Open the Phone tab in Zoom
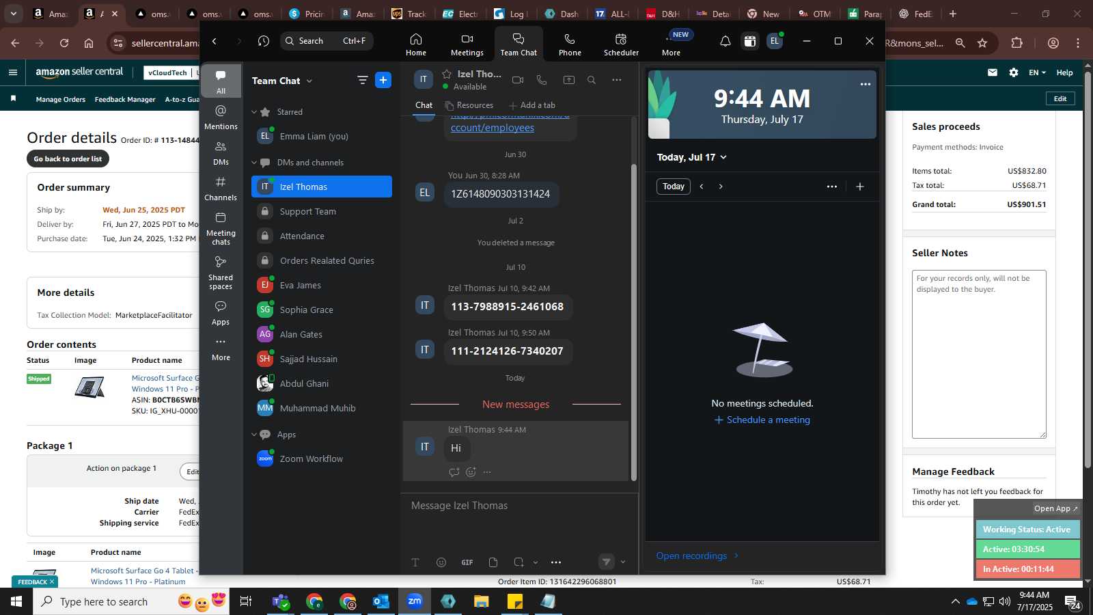The height and width of the screenshot is (615, 1093). coord(570,44)
